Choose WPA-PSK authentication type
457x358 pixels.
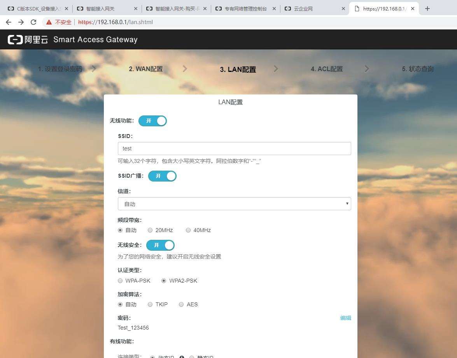[120, 281]
